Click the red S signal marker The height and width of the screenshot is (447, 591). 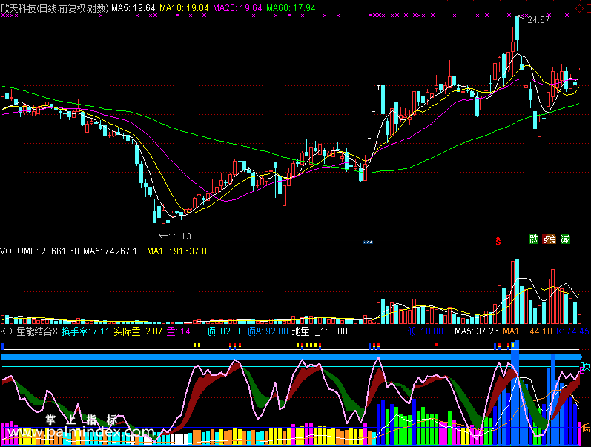(x=498, y=240)
